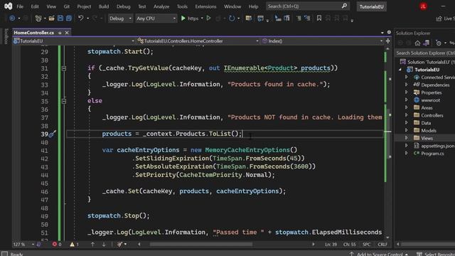Click the warning count triangle icon
Image resolution: width=455 pixels, height=256 pixels.
[x=72, y=245]
